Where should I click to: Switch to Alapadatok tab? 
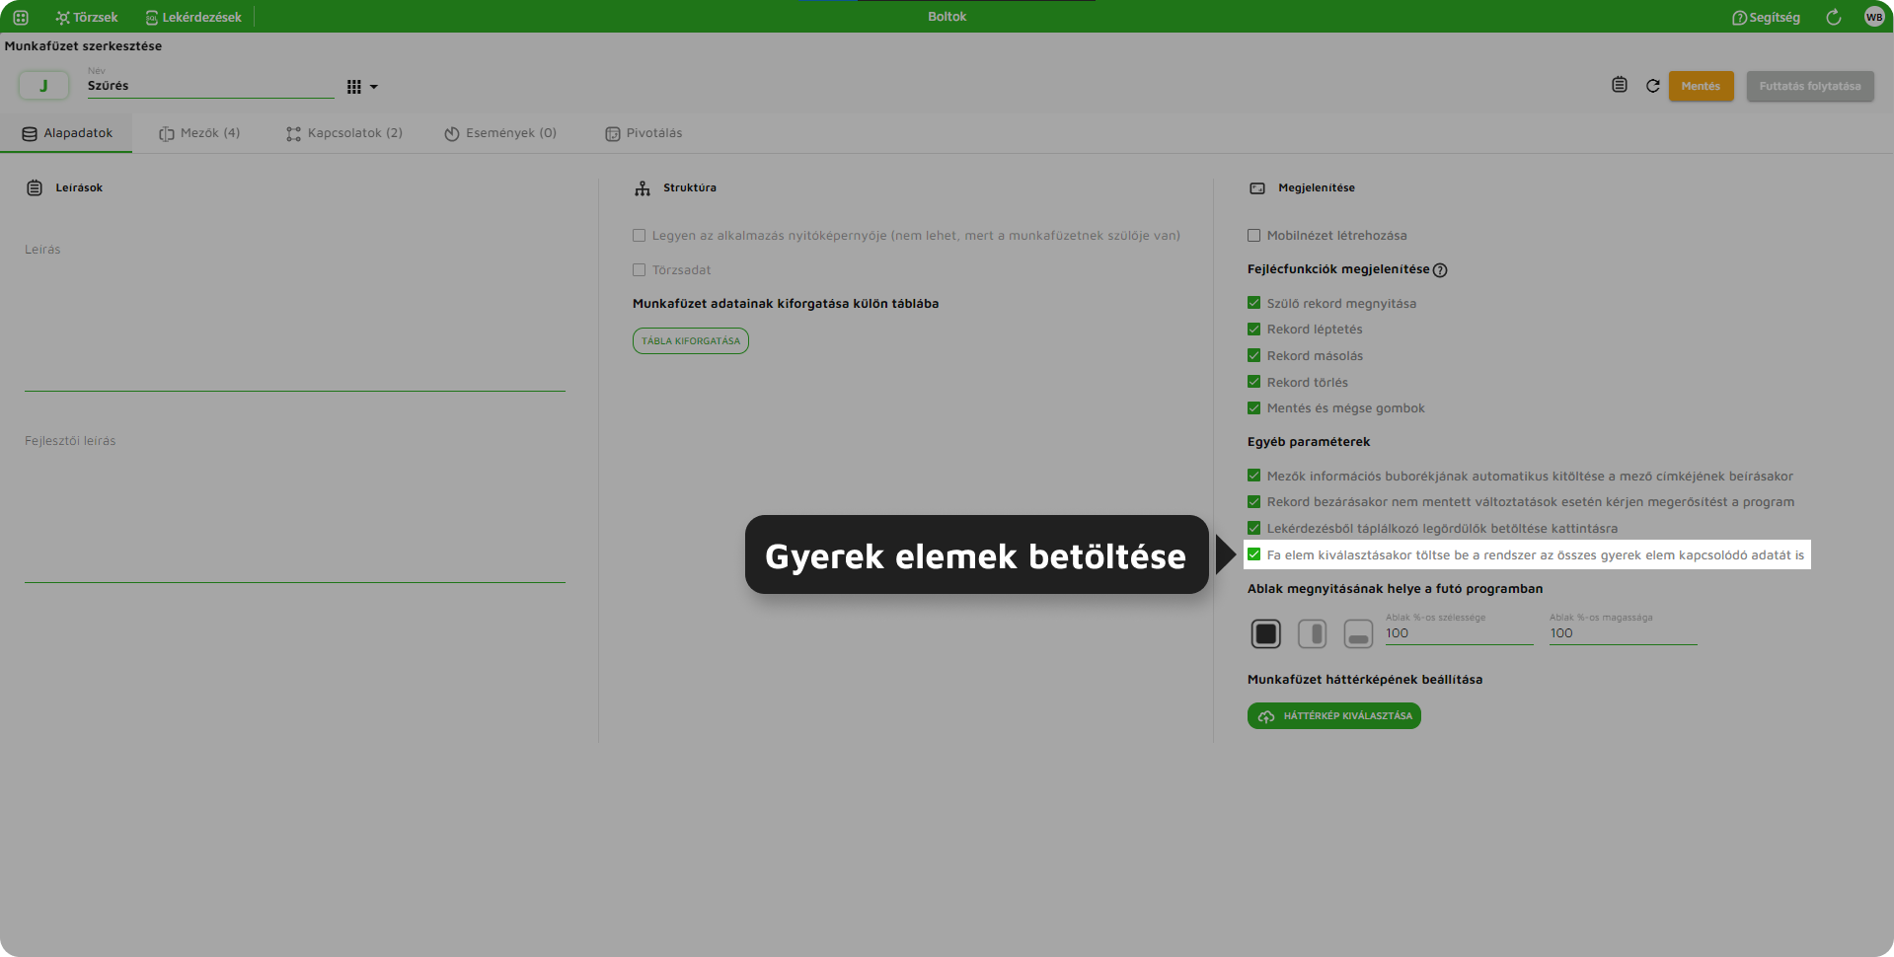67,133
